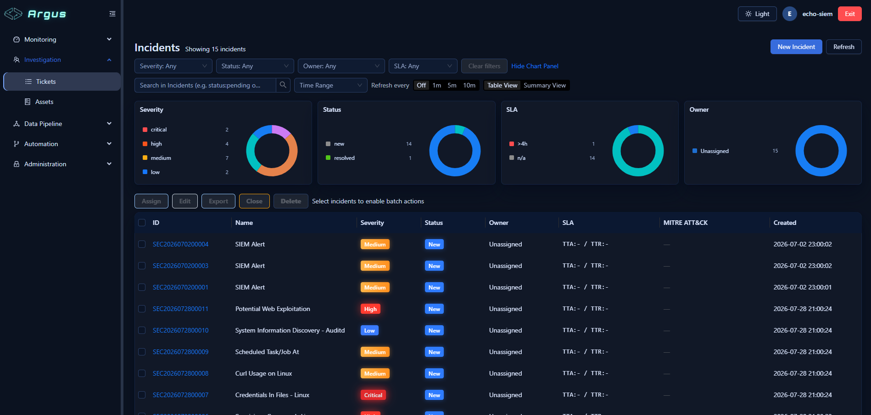Click the Search in Incidents input field
Image resolution: width=871 pixels, height=415 pixels.
pyautogui.click(x=206, y=85)
